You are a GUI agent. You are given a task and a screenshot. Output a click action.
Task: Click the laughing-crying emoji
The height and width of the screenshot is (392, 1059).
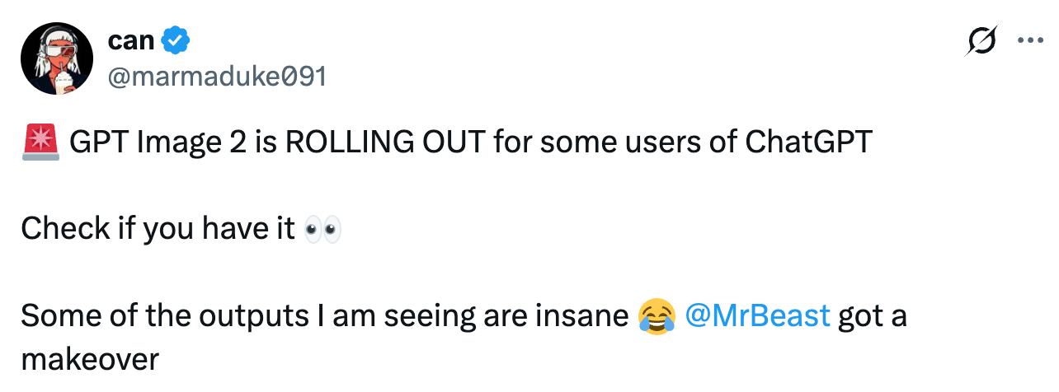coord(657,315)
